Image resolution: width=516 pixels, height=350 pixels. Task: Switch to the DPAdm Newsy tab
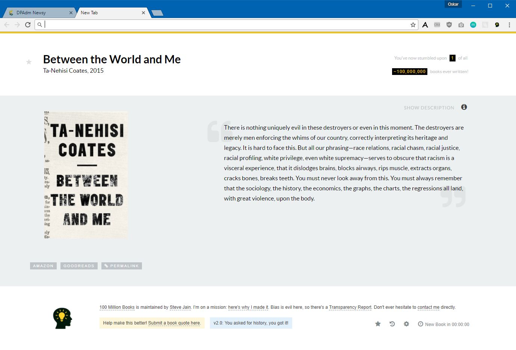[x=39, y=13]
